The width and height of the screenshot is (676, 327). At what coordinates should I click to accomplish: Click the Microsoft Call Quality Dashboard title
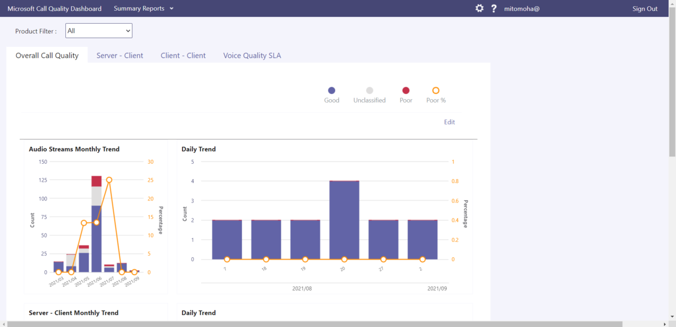click(55, 8)
